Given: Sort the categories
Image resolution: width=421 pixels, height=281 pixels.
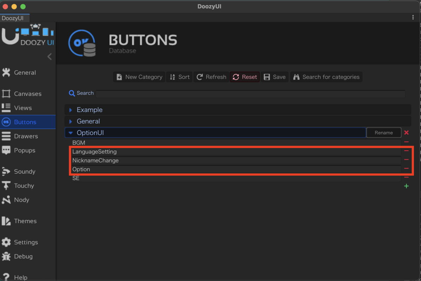Looking at the screenshot, I should [x=179, y=77].
